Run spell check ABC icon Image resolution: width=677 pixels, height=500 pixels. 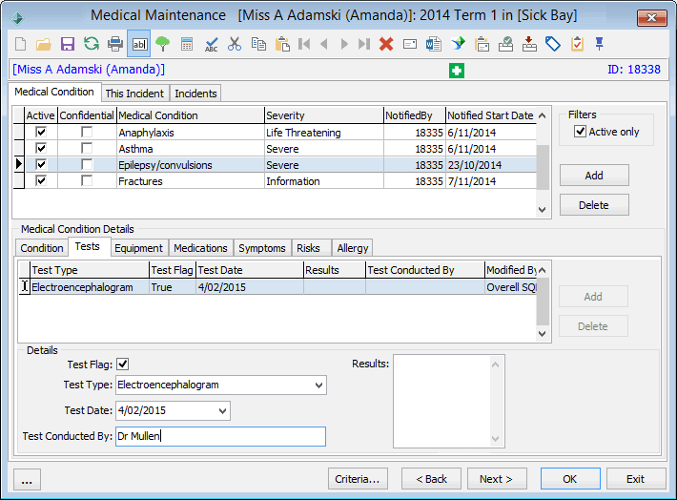tap(211, 44)
